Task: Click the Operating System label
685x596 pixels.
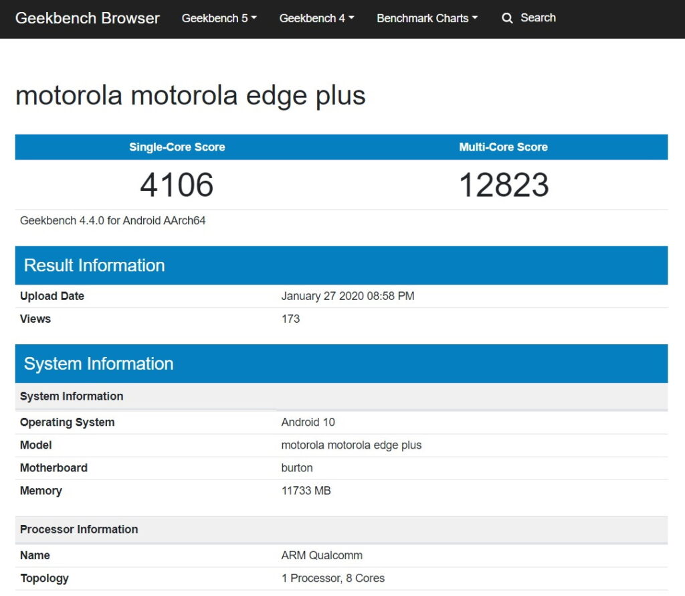Action: (68, 423)
